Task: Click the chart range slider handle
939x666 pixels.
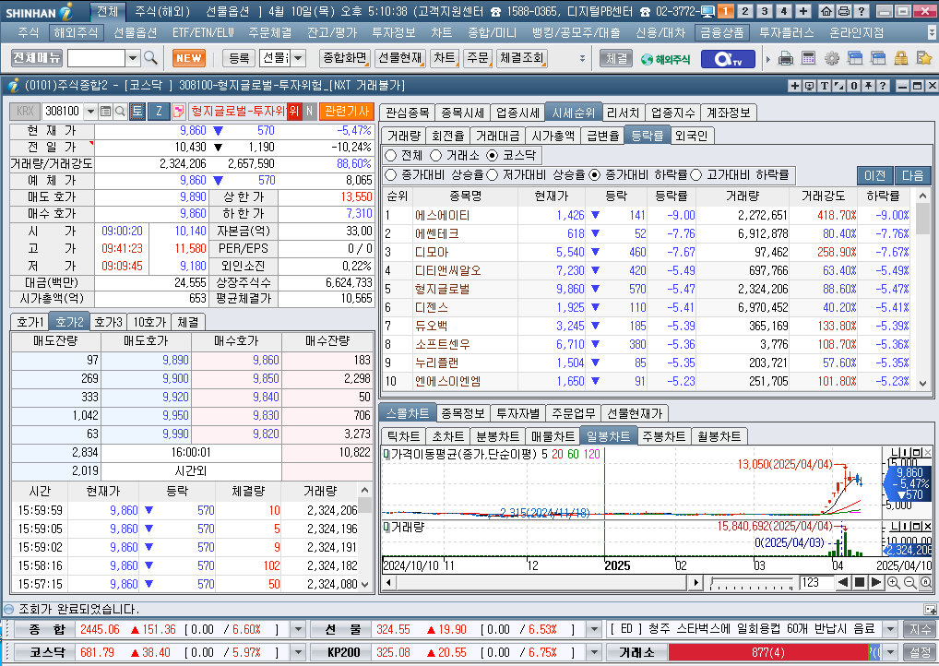Action: tap(711, 580)
